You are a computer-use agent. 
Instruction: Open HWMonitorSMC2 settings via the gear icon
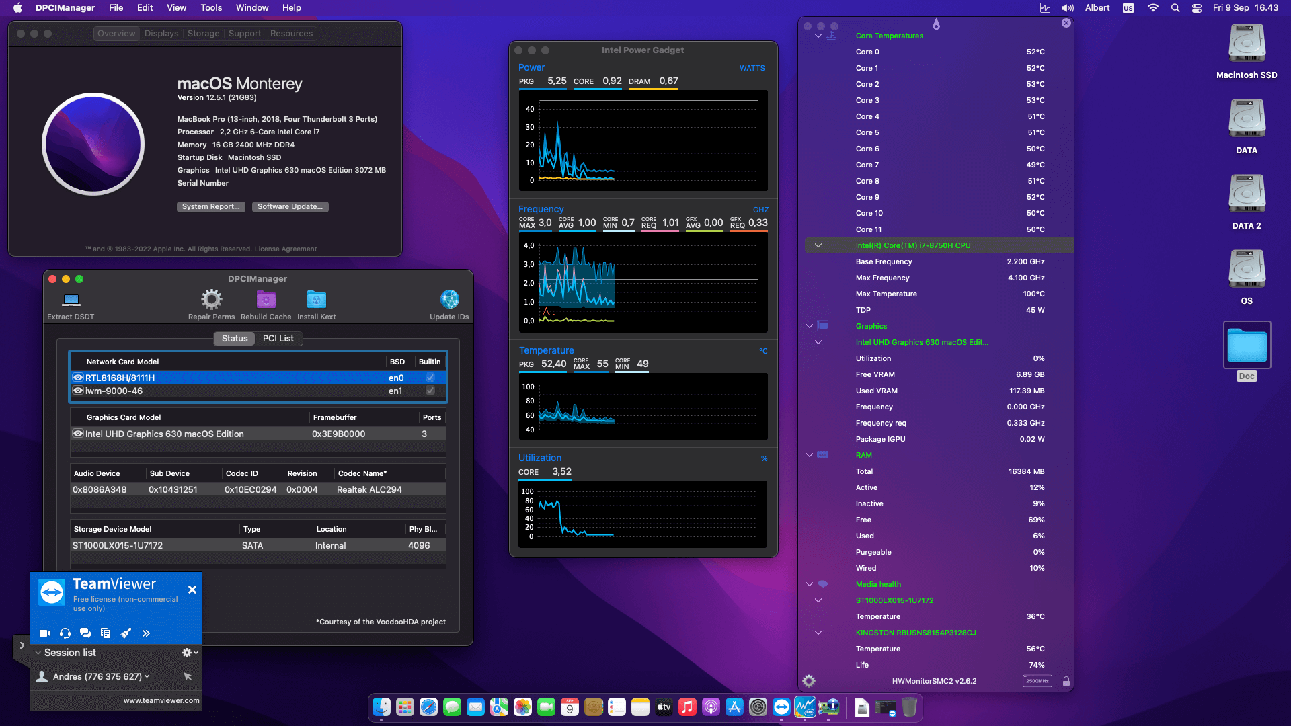807,680
